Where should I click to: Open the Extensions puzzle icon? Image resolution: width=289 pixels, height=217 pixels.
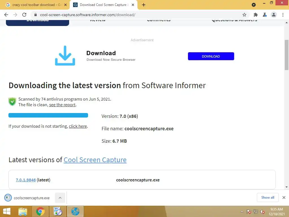pyautogui.click(x=255, y=15)
